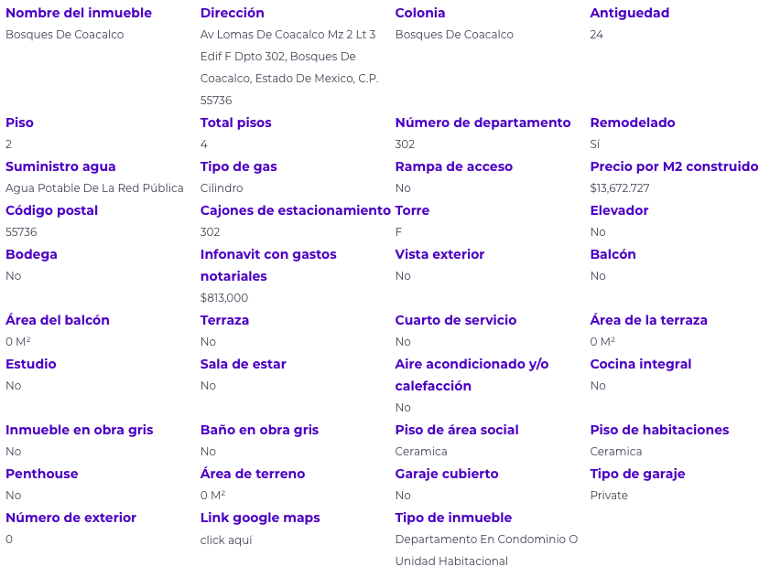This screenshot has height=577, width=770.
Task: Select the 'Vista exterior' label
Action: pyautogui.click(x=439, y=254)
